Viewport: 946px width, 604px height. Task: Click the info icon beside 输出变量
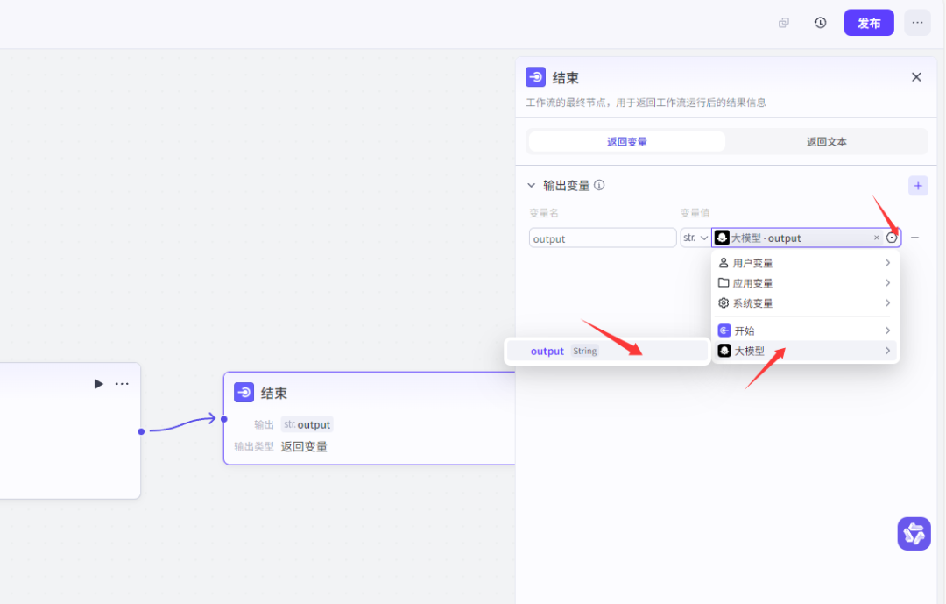[600, 185]
